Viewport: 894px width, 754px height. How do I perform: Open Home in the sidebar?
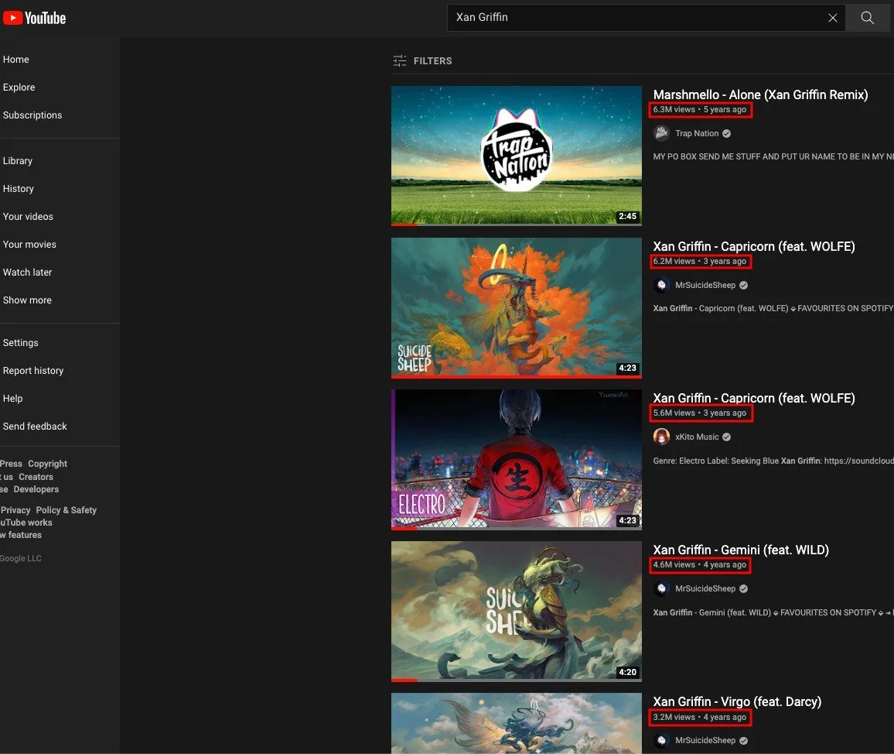pos(16,60)
